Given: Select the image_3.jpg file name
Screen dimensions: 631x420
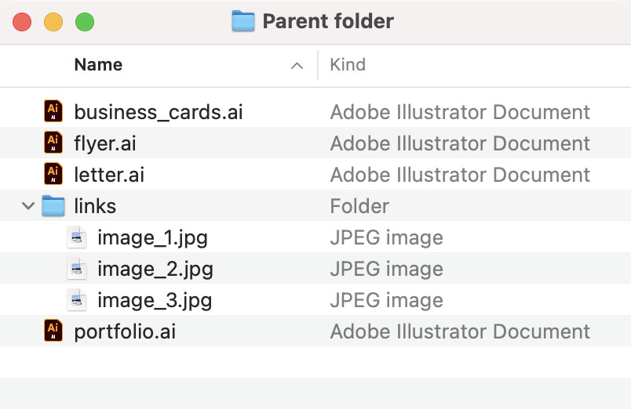Looking at the screenshot, I should point(155,301).
